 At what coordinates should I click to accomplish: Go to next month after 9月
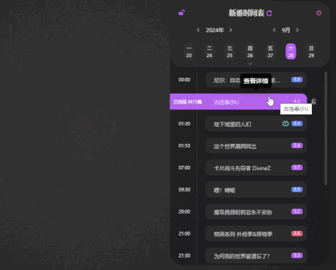pyautogui.click(x=297, y=30)
